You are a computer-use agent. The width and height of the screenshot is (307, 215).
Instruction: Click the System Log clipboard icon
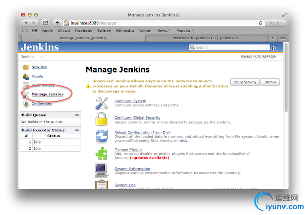(x=102, y=185)
